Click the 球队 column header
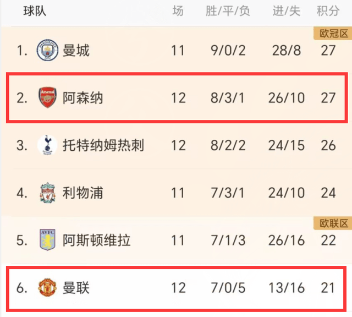 [x=35, y=11]
